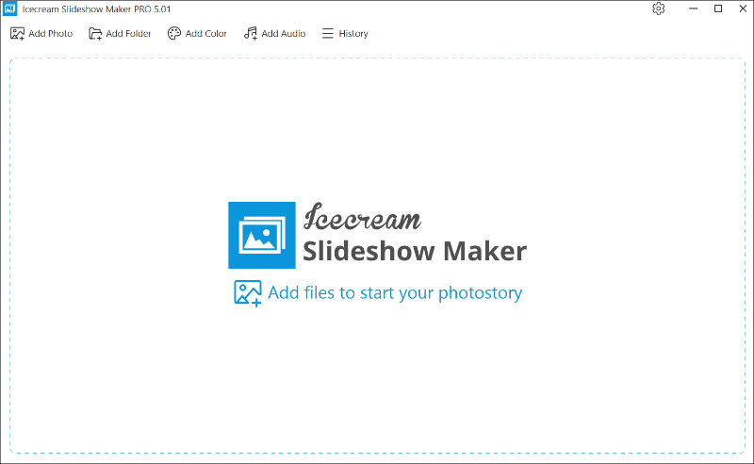Click the title 'Icecream Slideshow Maker PRO 5.01'
The width and height of the screenshot is (754, 464).
click(x=96, y=9)
